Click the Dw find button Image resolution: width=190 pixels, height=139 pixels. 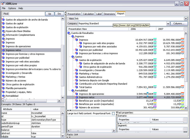[59, 14]
